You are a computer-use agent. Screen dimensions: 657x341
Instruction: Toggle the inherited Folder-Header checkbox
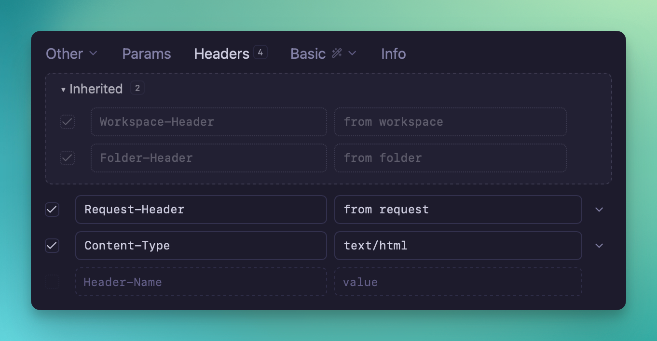(68, 158)
